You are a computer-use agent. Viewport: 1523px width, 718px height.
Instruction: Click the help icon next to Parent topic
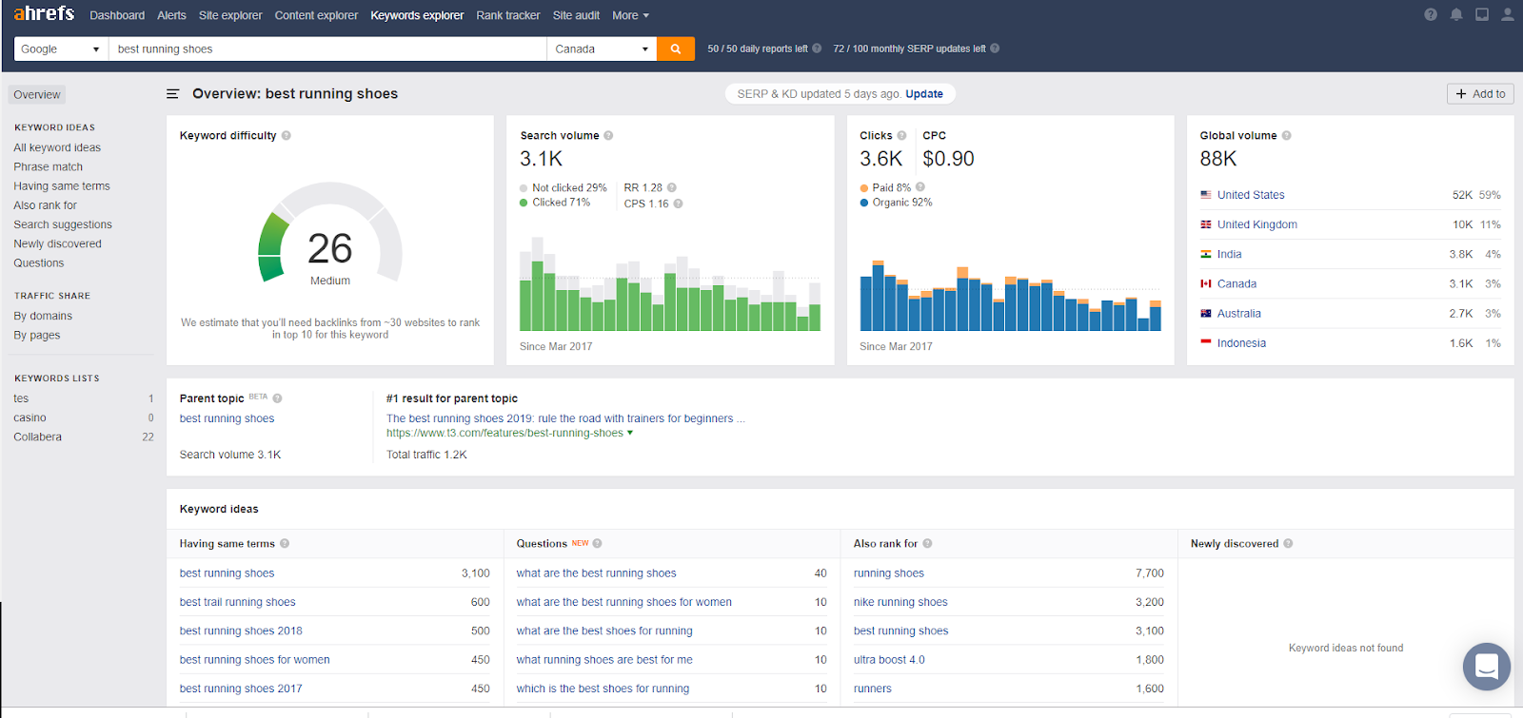tap(277, 398)
